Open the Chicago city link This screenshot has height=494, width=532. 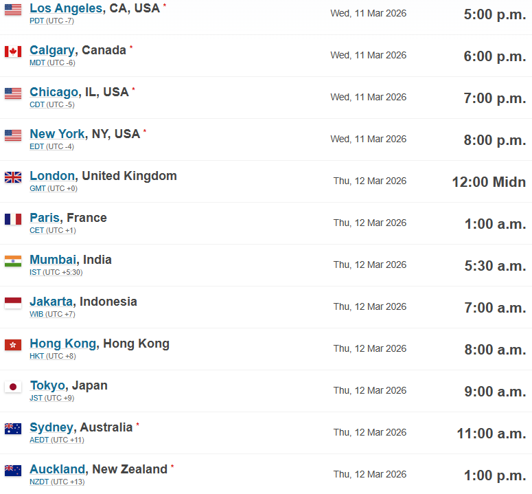(54, 92)
